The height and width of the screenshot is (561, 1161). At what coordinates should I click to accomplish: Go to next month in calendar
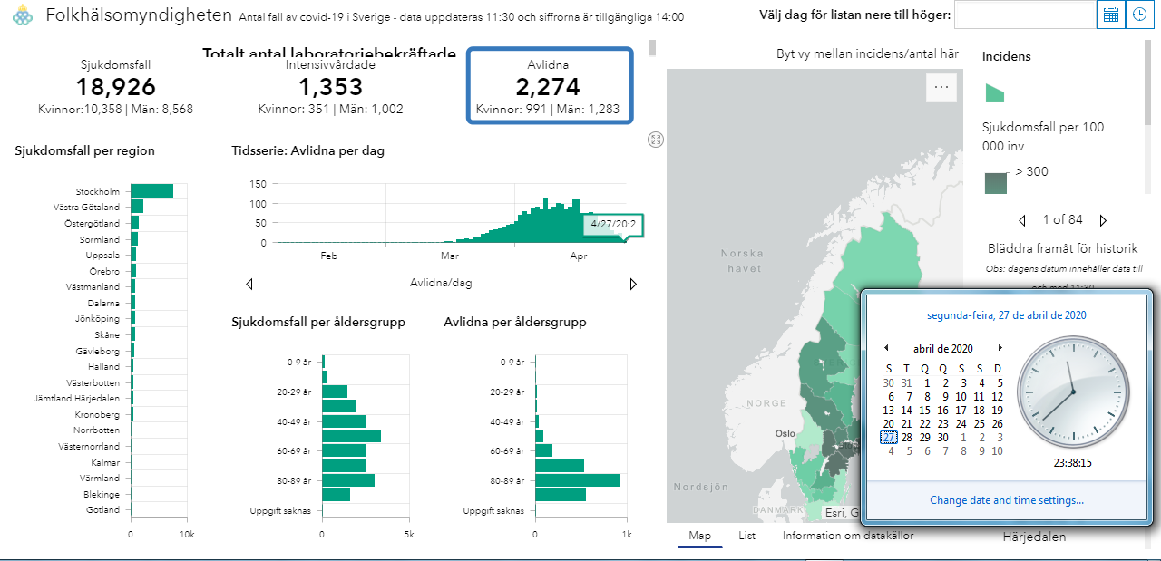[1000, 348]
